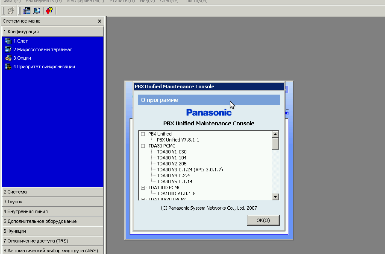
Task: Open the Помощь(H) menu
Action: 195,1
